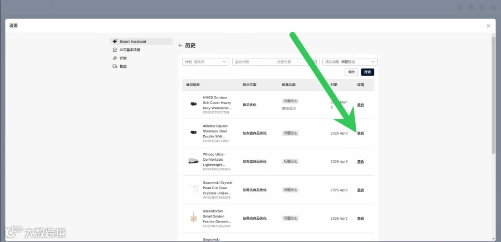Click the Smart Assistant sparkle icon
501x242 pixels.
coord(115,42)
